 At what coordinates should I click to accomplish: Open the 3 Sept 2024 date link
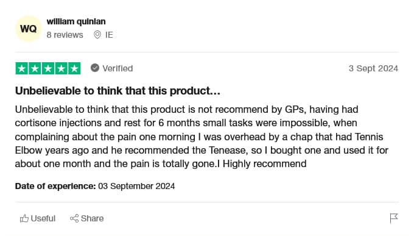point(373,68)
